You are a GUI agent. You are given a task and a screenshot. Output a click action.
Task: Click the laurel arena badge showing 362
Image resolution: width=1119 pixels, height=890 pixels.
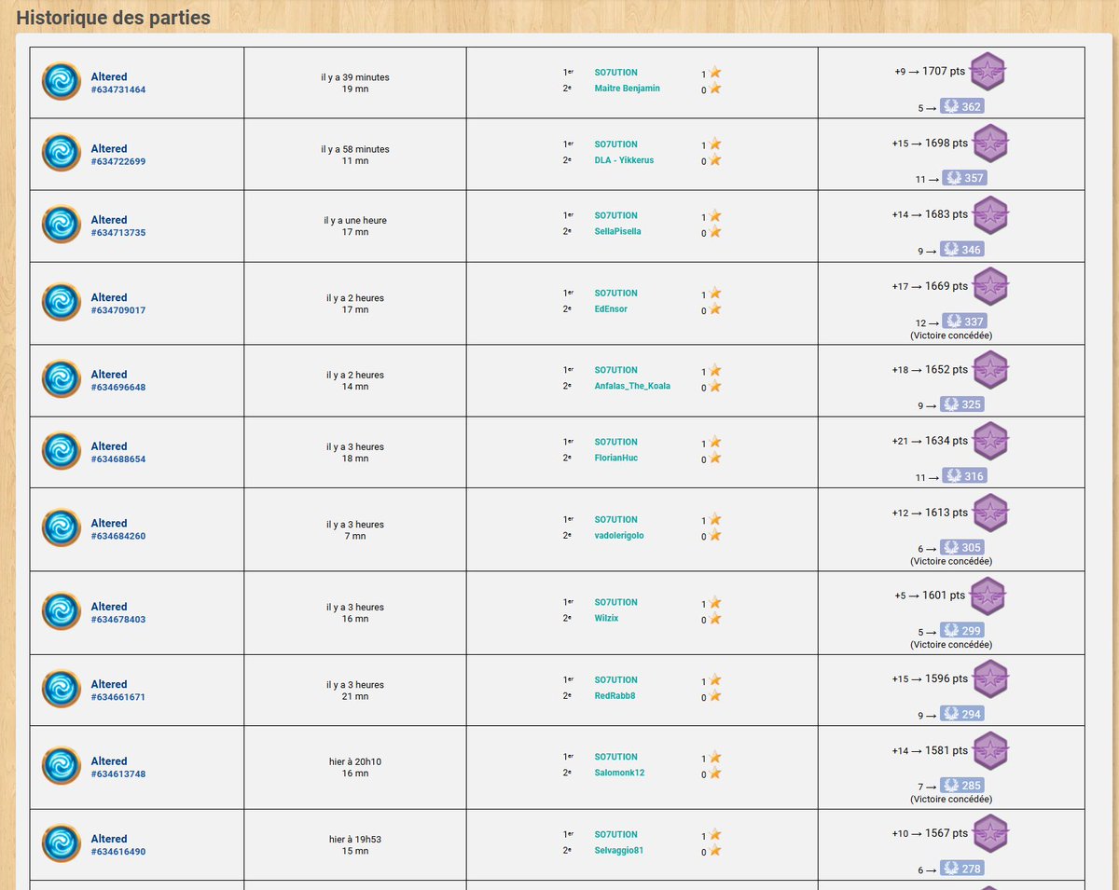click(962, 107)
